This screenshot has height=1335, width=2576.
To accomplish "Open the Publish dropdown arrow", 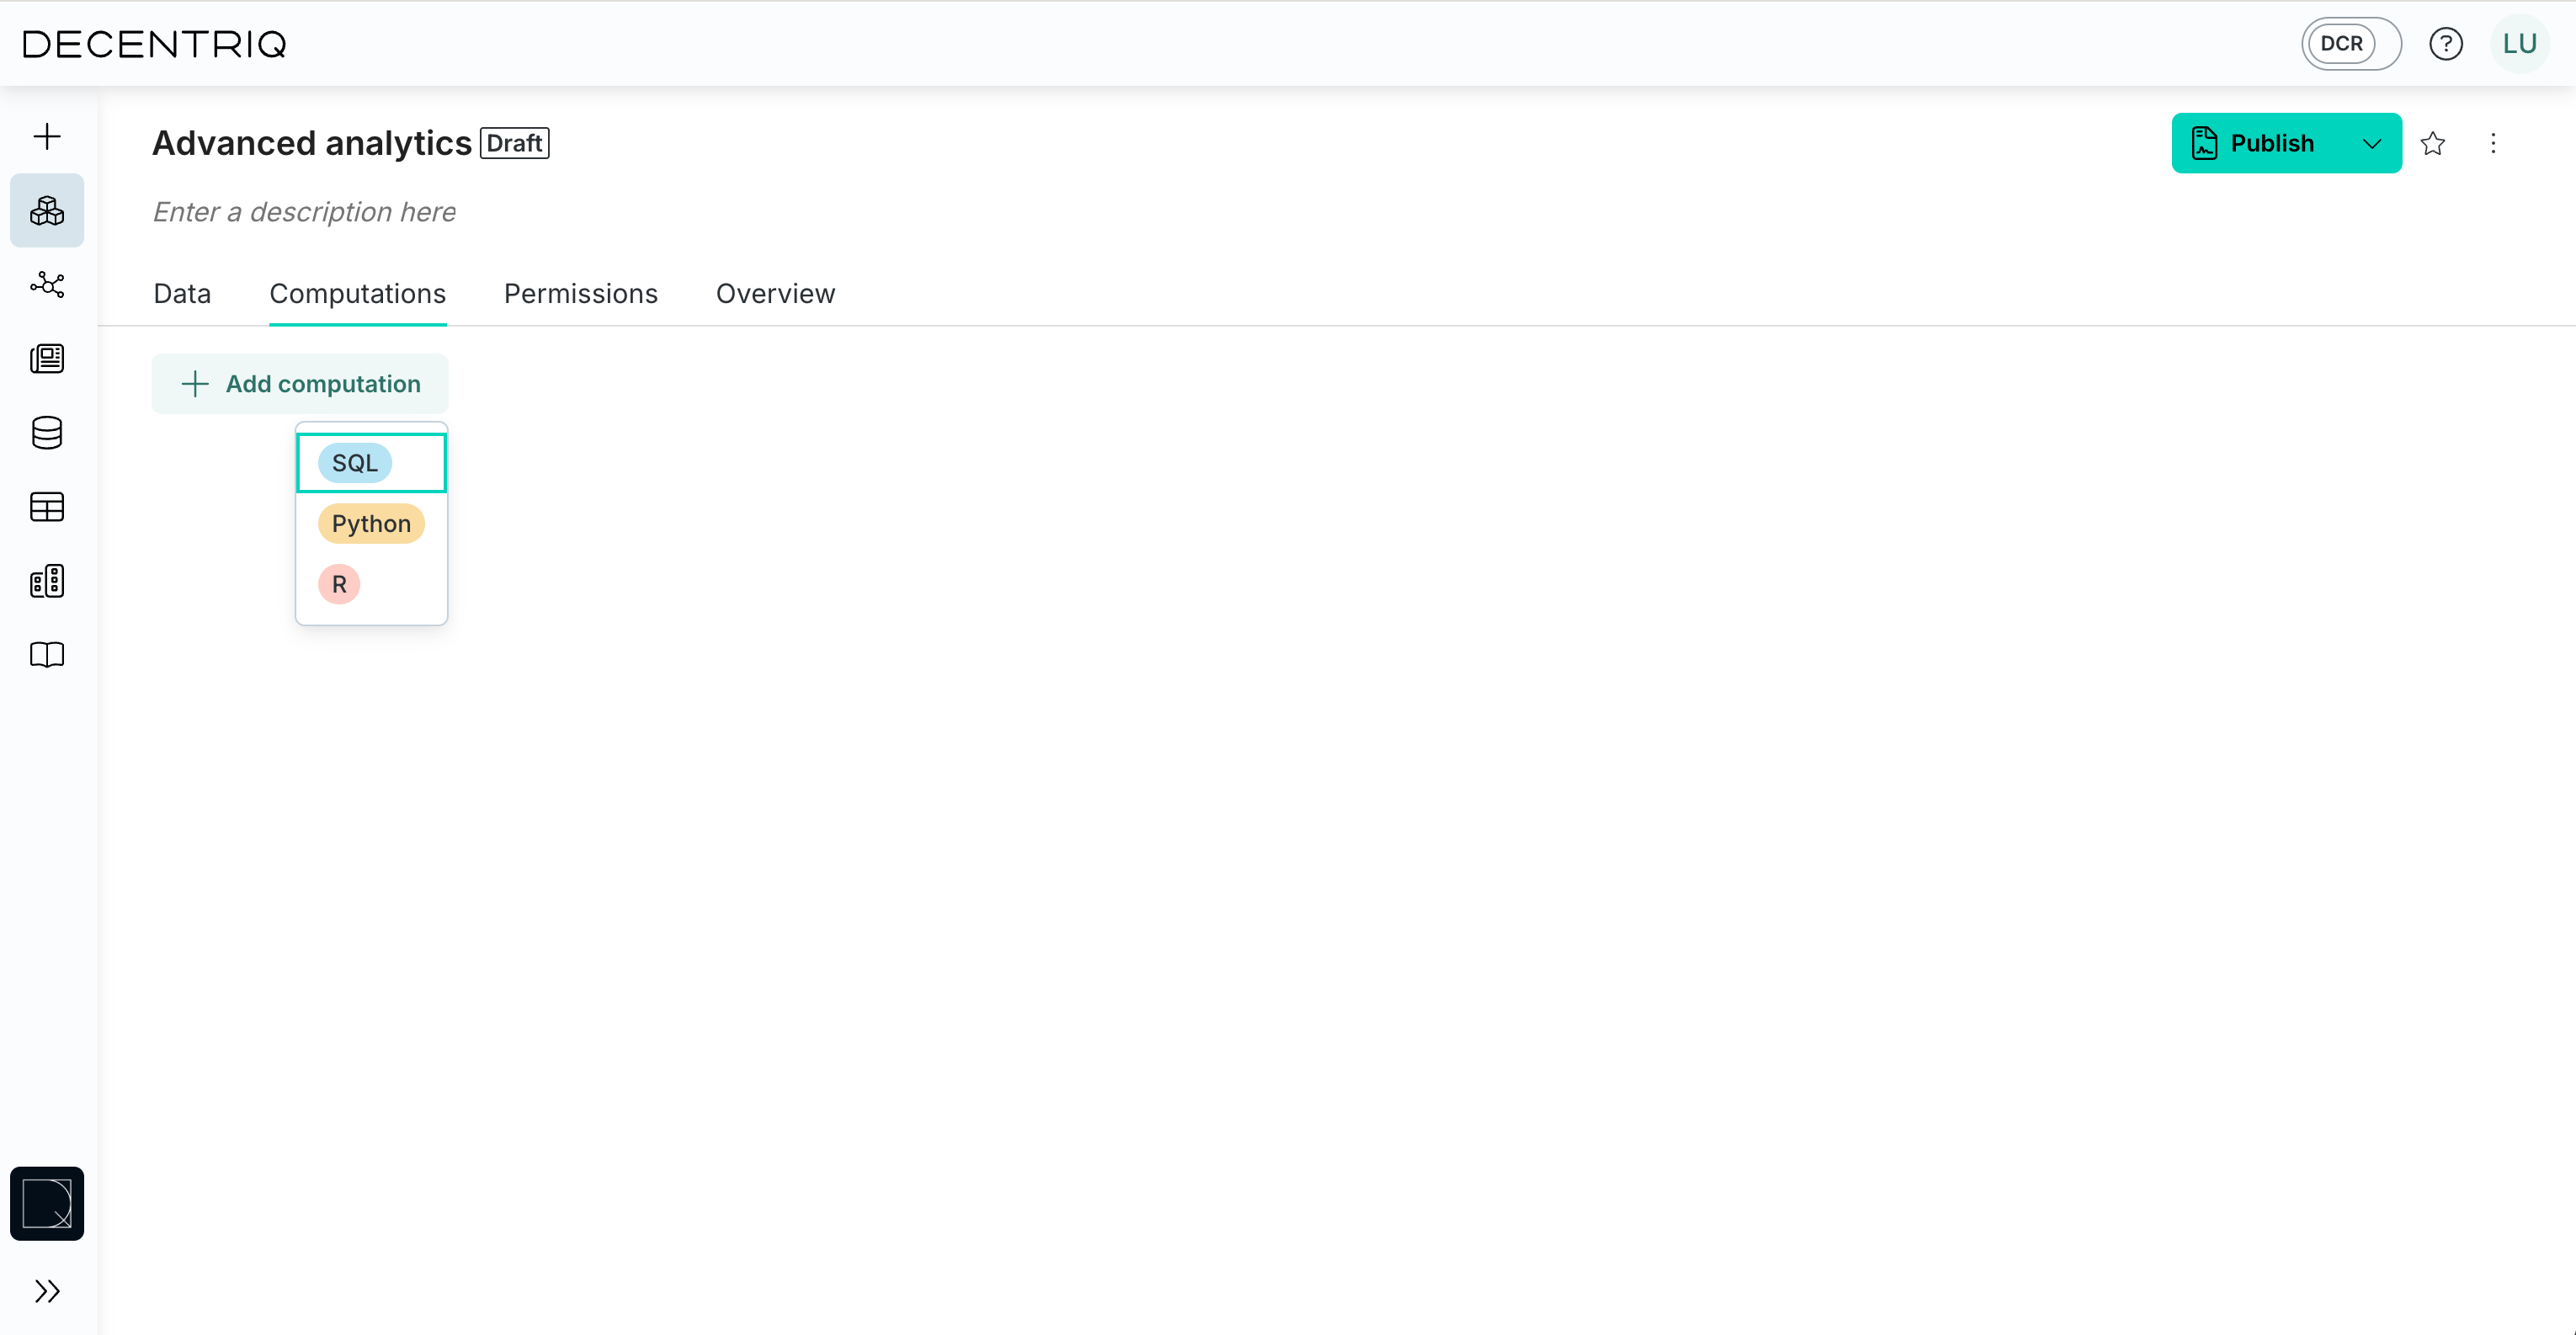I will [x=2373, y=143].
